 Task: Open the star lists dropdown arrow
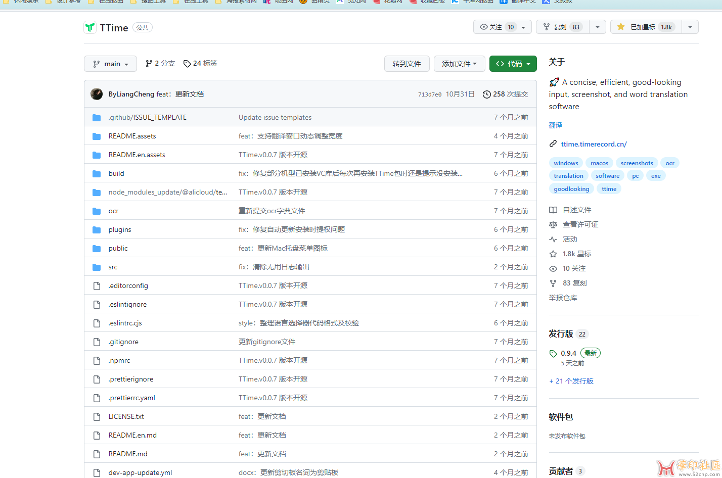[690, 27]
